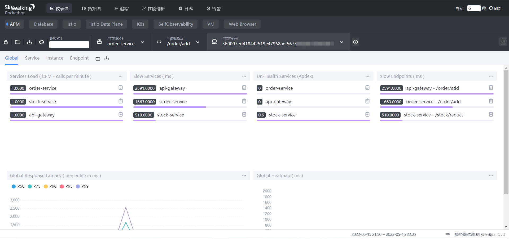This screenshot has height=239, width=509.
Task: Click the scrollbar down arrow
Action: 506,227
